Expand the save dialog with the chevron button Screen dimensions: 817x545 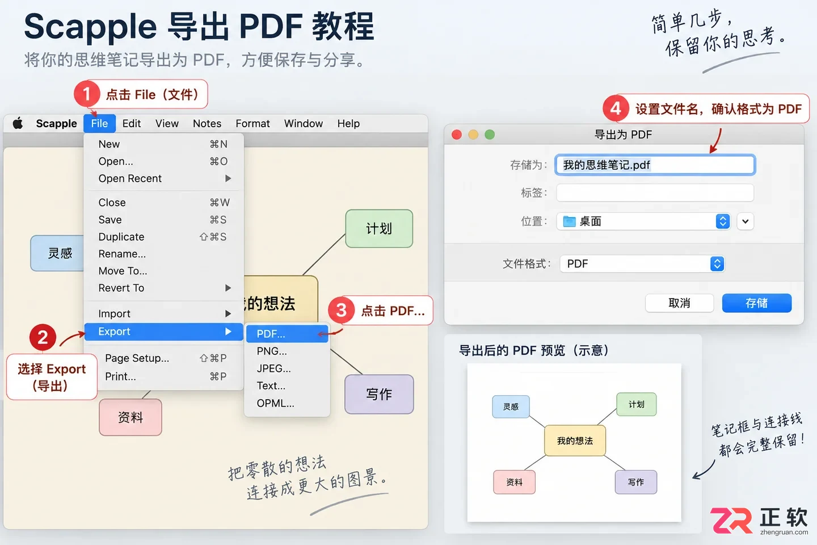(746, 221)
